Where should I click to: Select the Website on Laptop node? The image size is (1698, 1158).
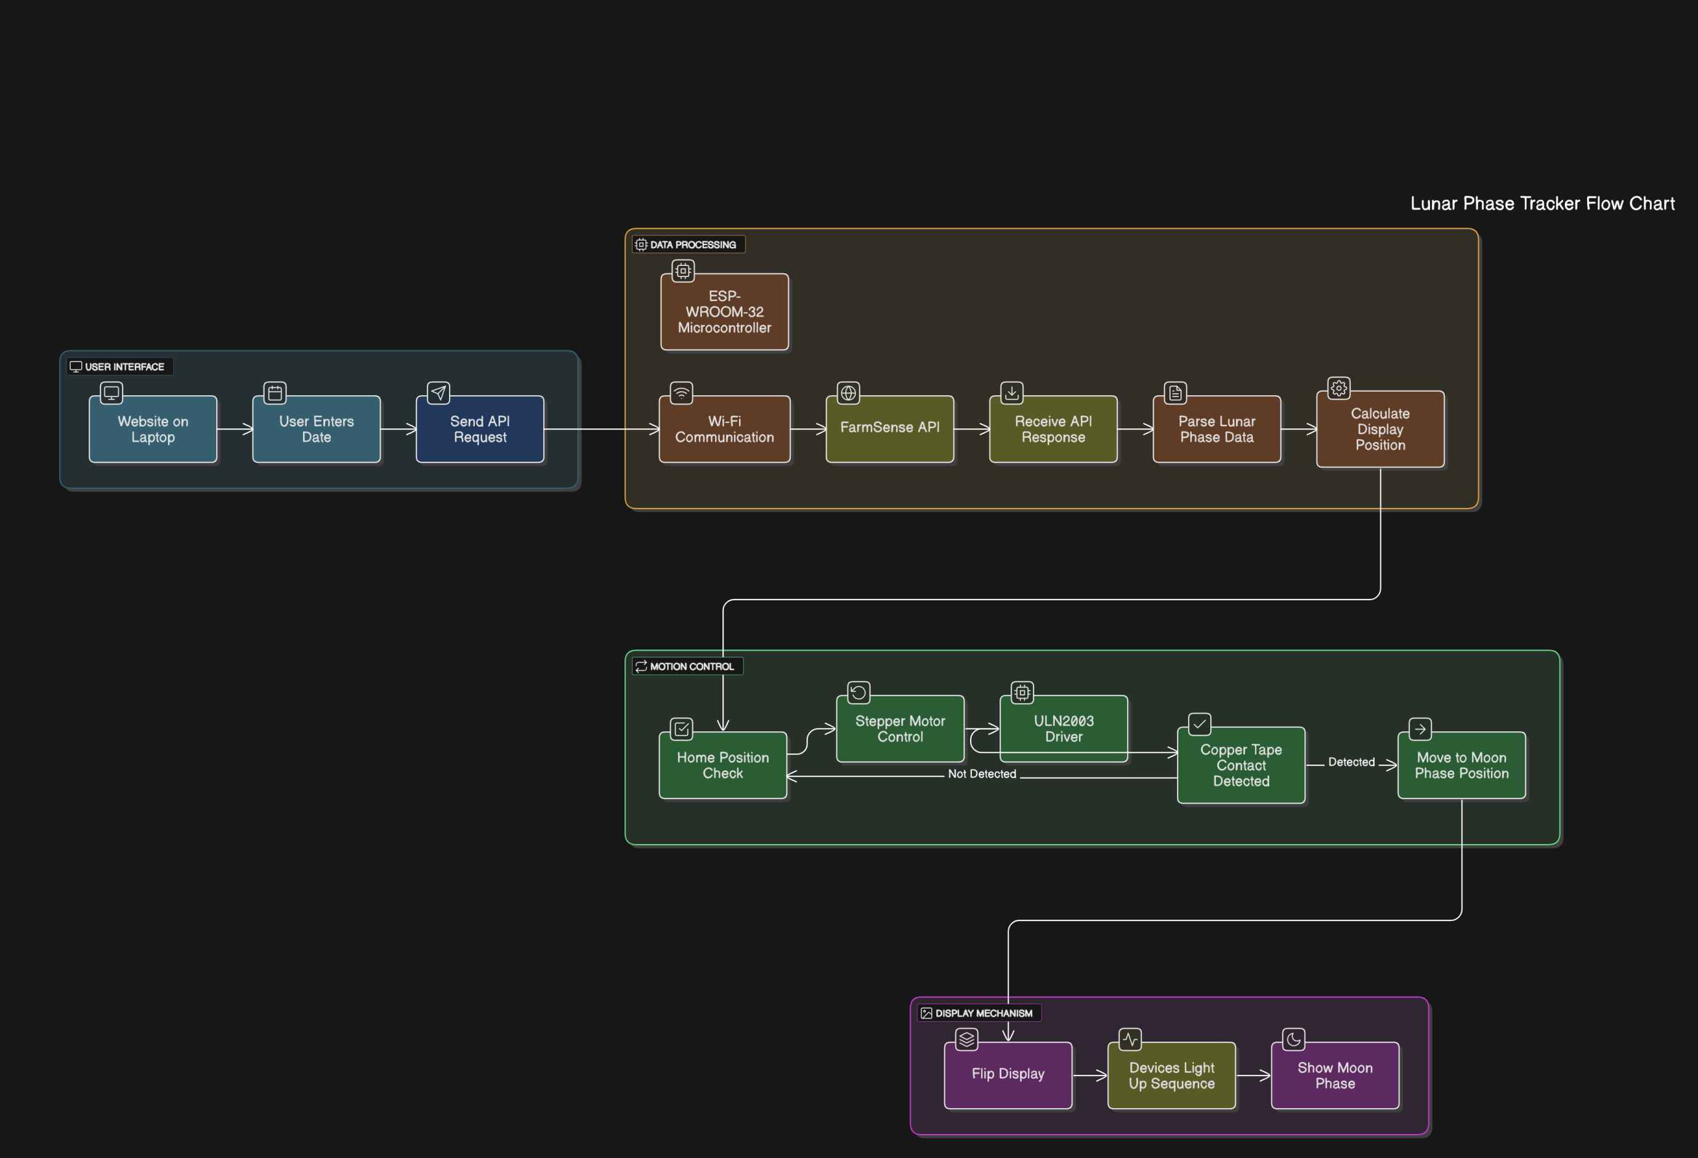coord(153,429)
